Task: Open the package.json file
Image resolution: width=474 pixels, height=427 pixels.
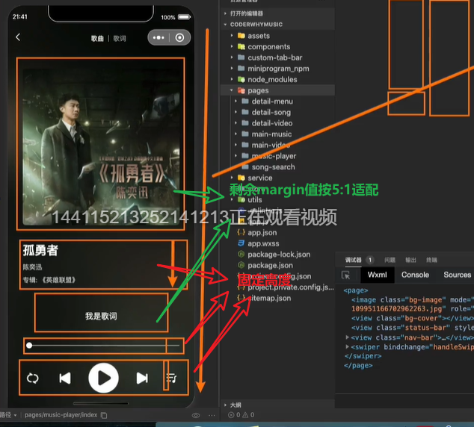Action: [x=270, y=265]
